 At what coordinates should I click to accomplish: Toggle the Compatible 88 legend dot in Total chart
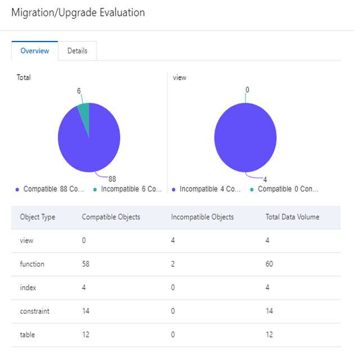(x=18, y=190)
